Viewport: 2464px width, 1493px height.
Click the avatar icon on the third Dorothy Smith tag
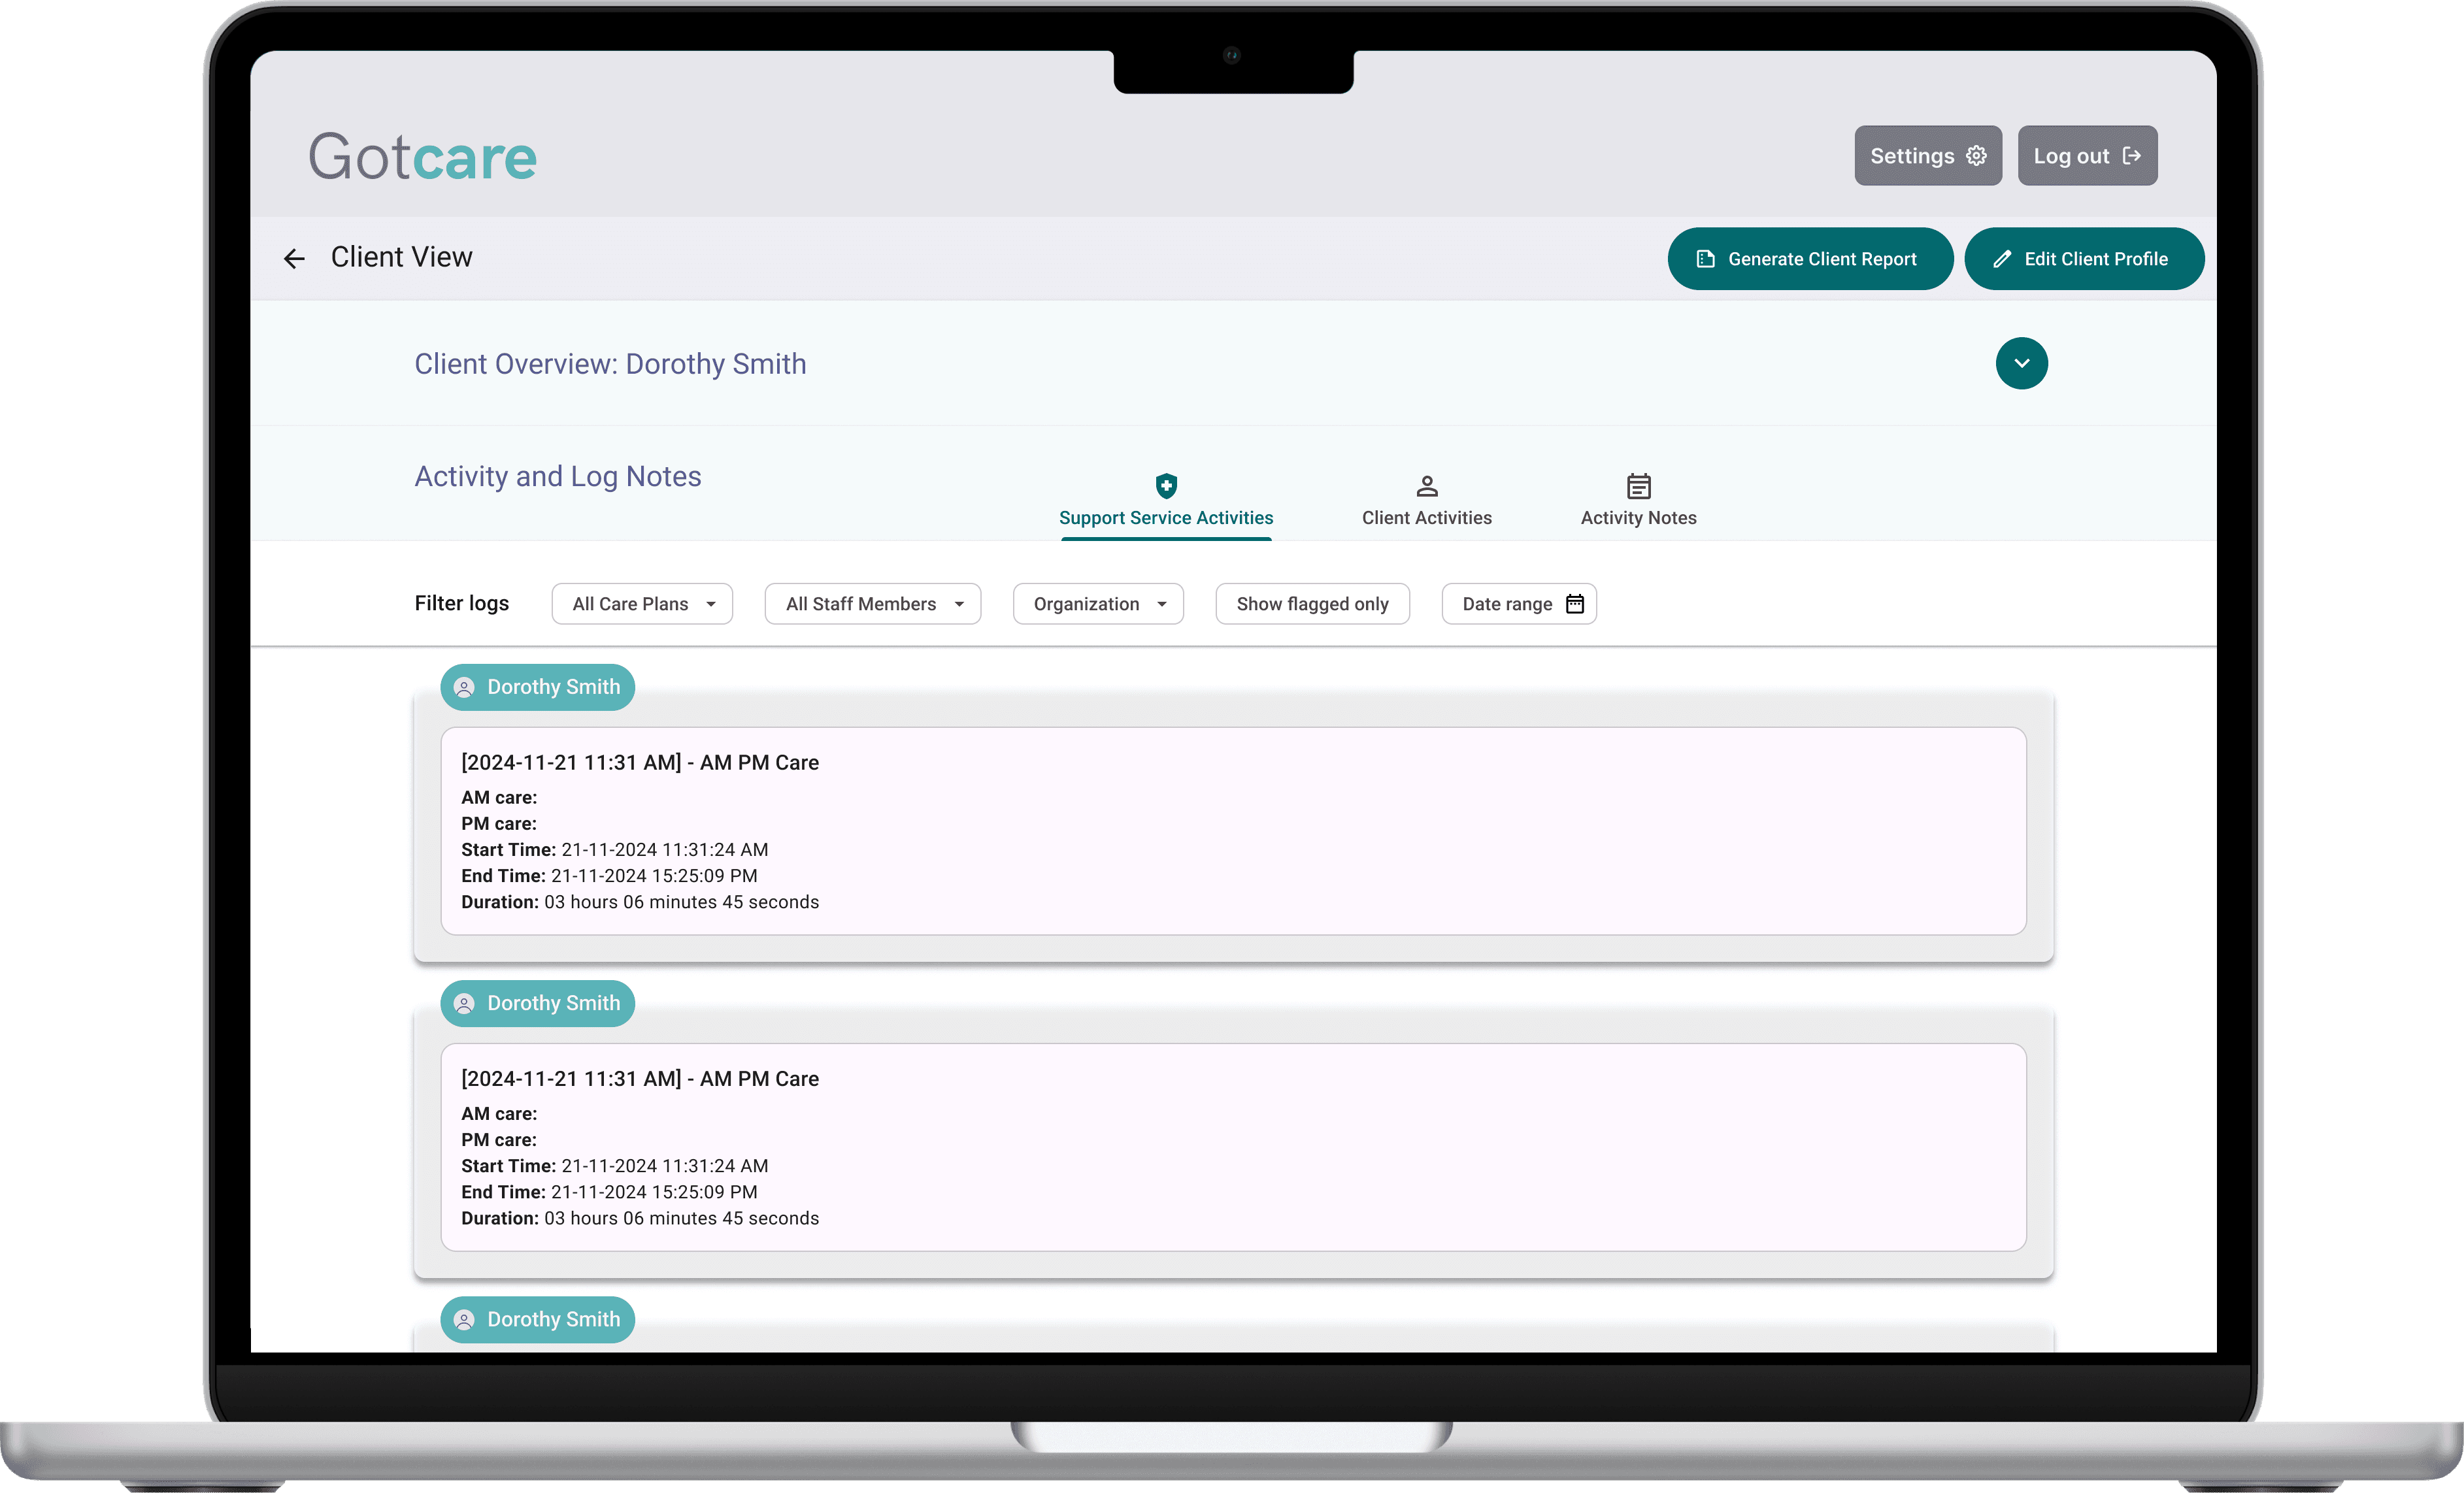point(464,1319)
